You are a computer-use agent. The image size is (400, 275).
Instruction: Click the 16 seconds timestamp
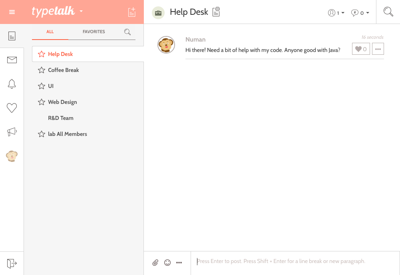tap(372, 37)
